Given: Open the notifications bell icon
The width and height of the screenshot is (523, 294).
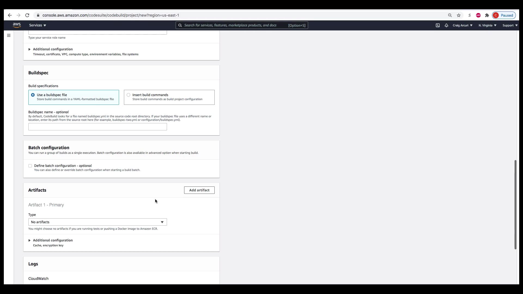Looking at the screenshot, I should tap(446, 25).
